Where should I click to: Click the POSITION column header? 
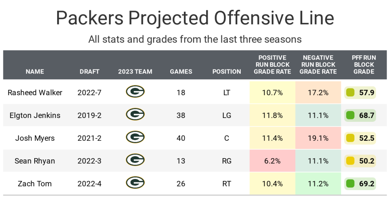coord(227,72)
